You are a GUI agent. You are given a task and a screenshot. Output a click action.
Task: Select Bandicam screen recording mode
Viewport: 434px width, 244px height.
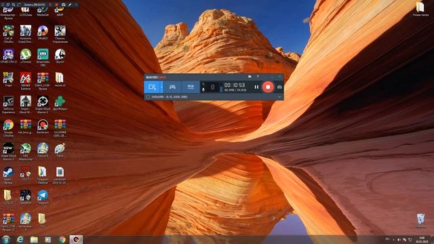[152, 87]
